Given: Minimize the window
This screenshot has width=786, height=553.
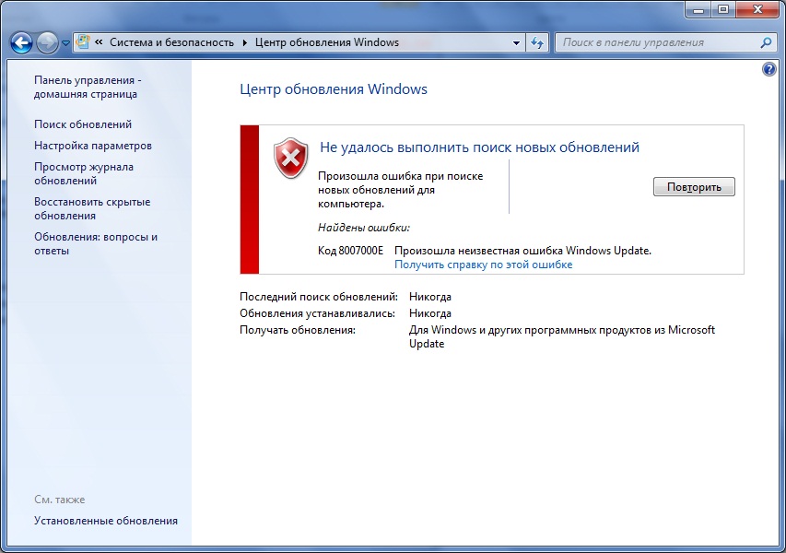Looking at the screenshot, I should (699, 9).
